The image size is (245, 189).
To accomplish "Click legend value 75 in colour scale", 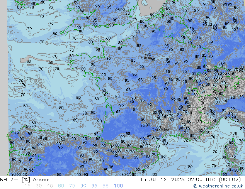I will pyautogui.click(x=72, y=186).
